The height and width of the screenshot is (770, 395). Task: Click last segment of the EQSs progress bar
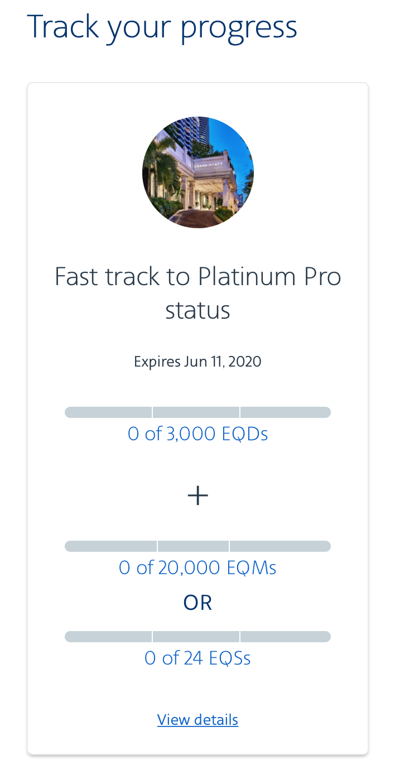[x=286, y=637]
